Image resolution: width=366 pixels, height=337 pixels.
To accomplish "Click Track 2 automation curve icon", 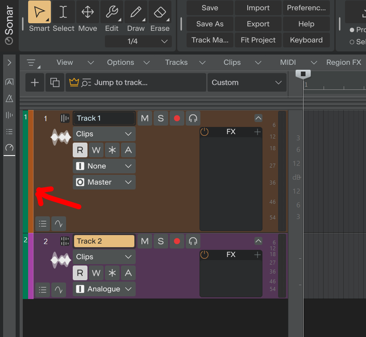I will pos(58,290).
